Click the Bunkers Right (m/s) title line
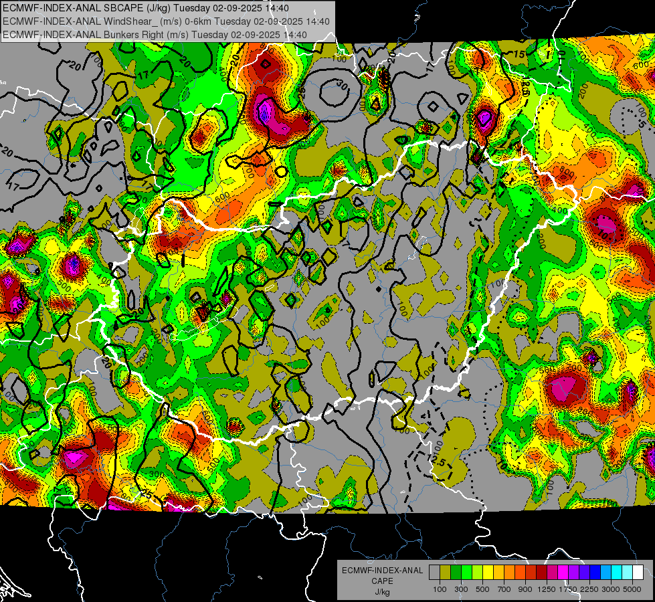Viewport: 655px width, 602px height. tap(155, 35)
